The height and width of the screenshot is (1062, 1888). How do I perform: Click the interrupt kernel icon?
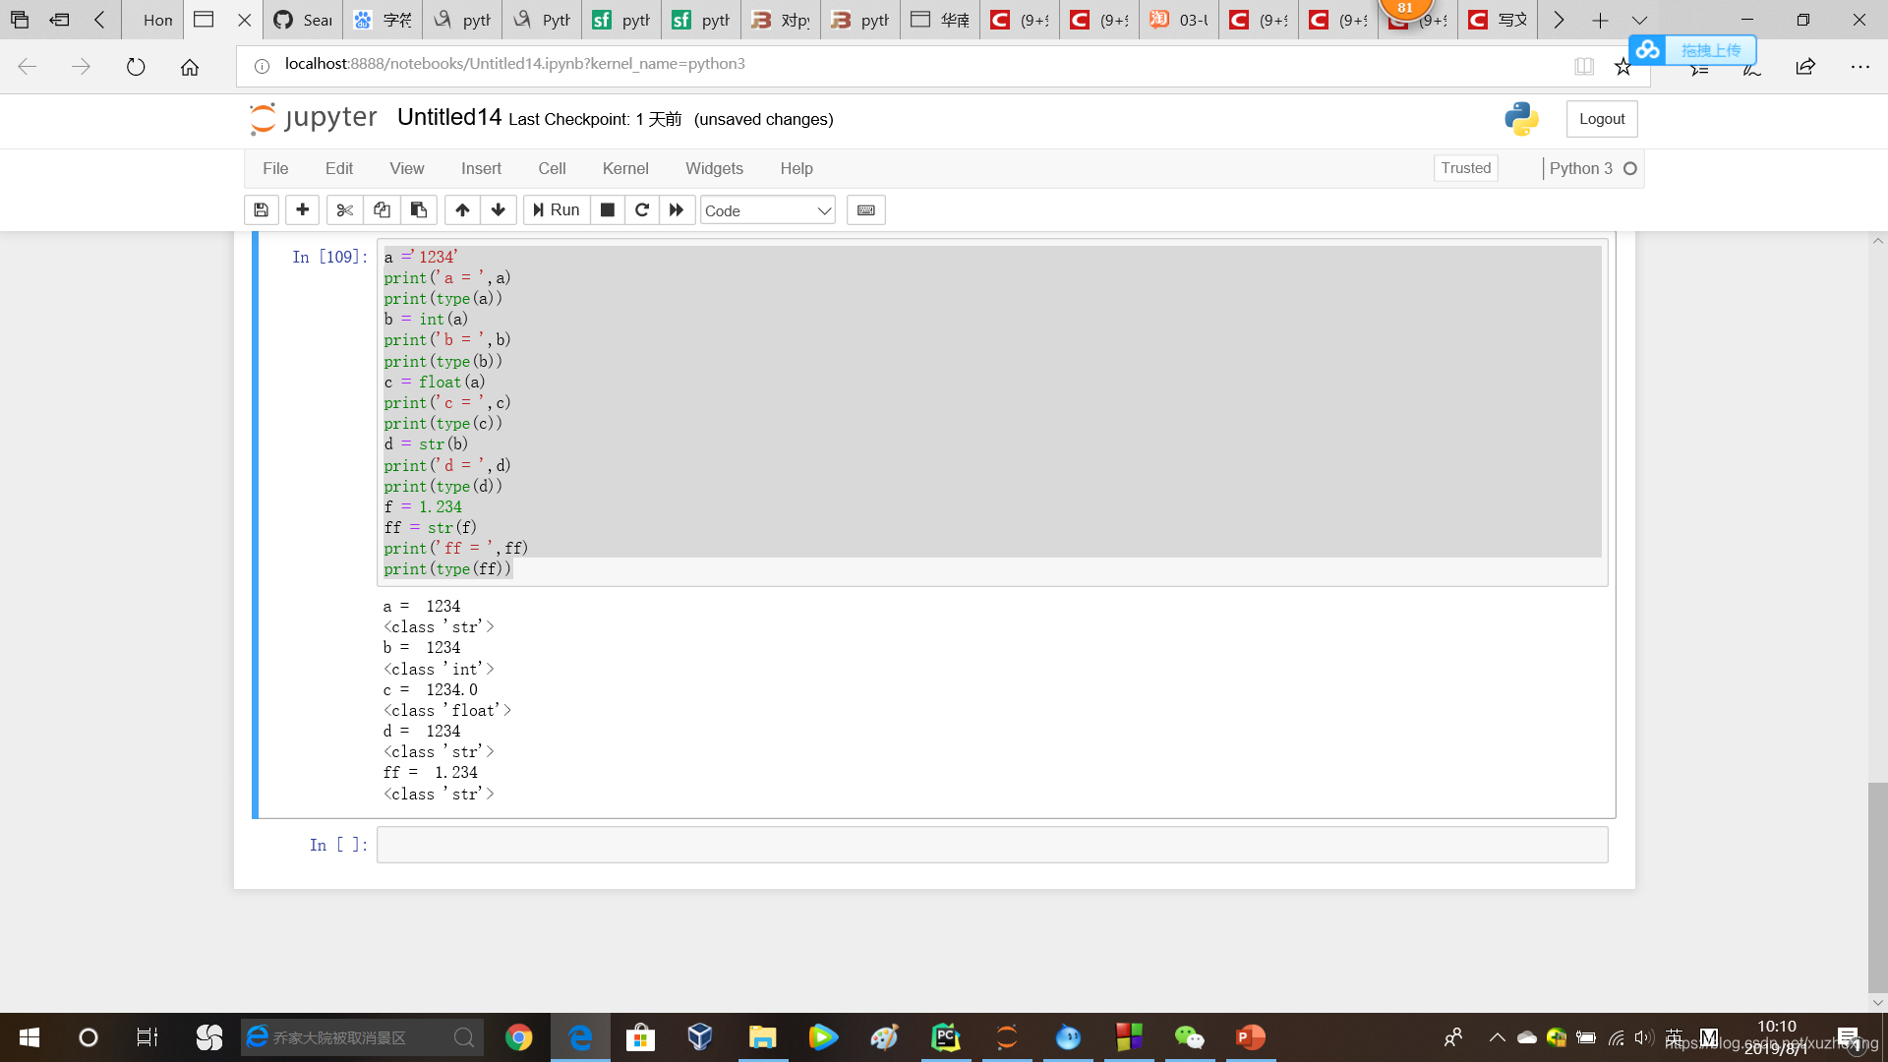click(x=607, y=210)
